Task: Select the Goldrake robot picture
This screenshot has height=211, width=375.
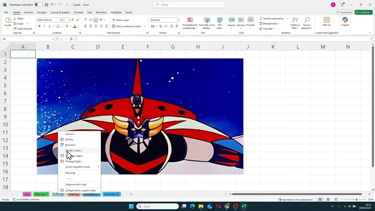Action: pyautogui.click(x=140, y=116)
